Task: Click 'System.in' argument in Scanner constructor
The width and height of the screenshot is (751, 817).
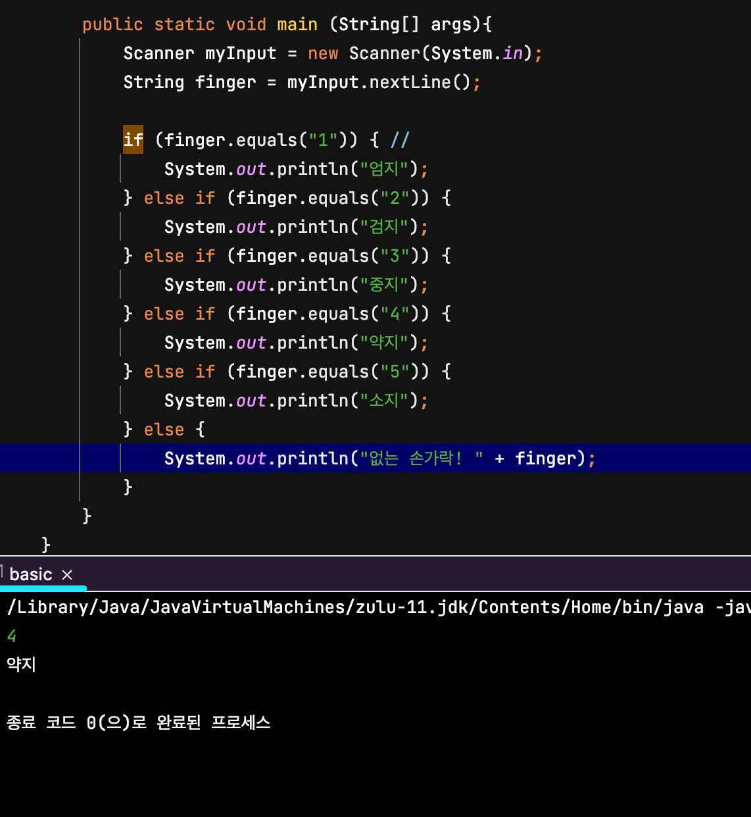Action: coord(477,53)
